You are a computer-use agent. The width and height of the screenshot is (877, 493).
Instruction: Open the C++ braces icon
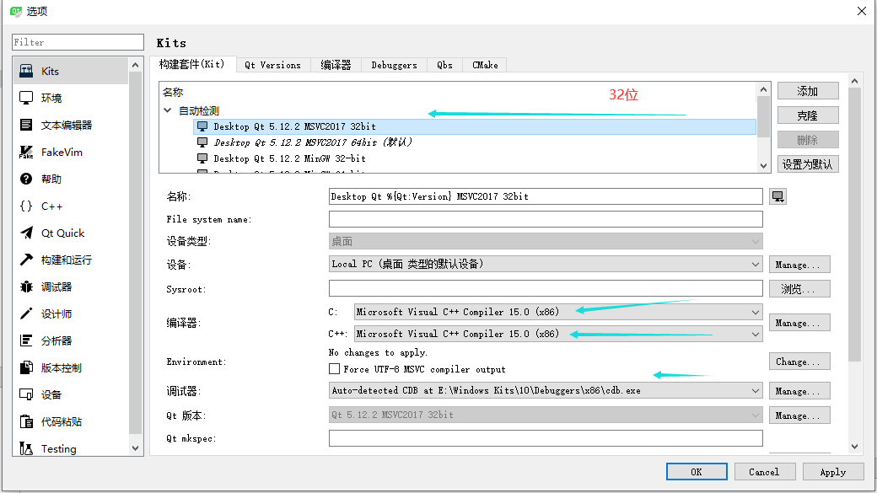coord(26,206)
